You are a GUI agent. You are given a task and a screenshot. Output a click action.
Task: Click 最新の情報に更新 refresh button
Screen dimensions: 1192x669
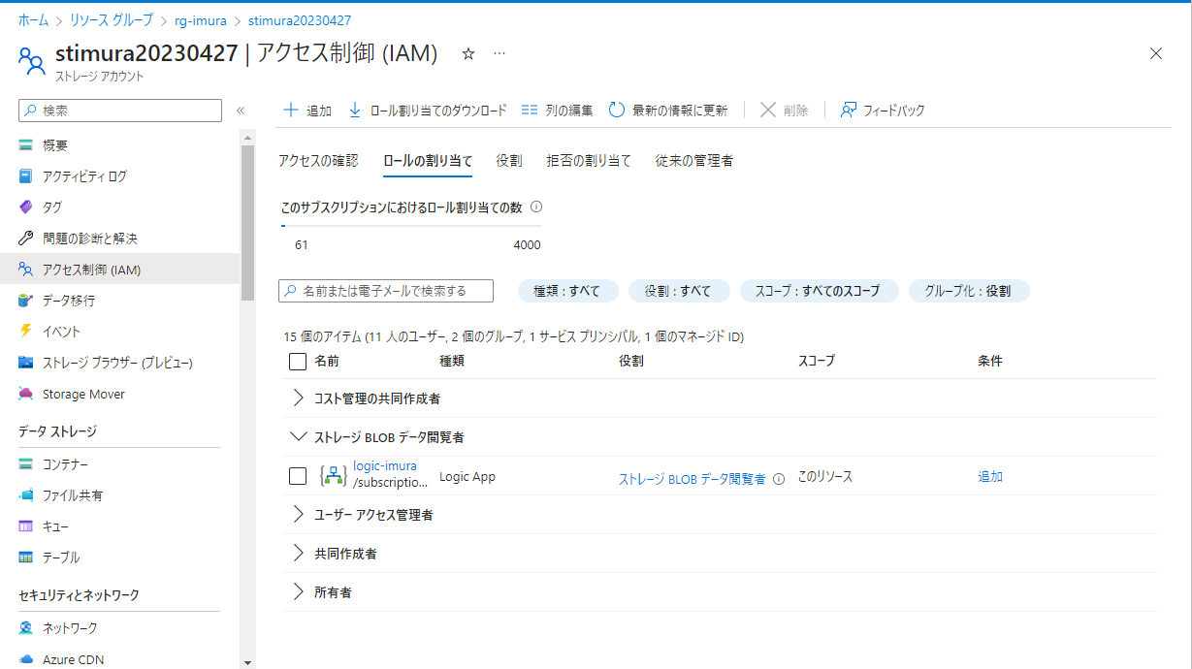coord(668,111)
